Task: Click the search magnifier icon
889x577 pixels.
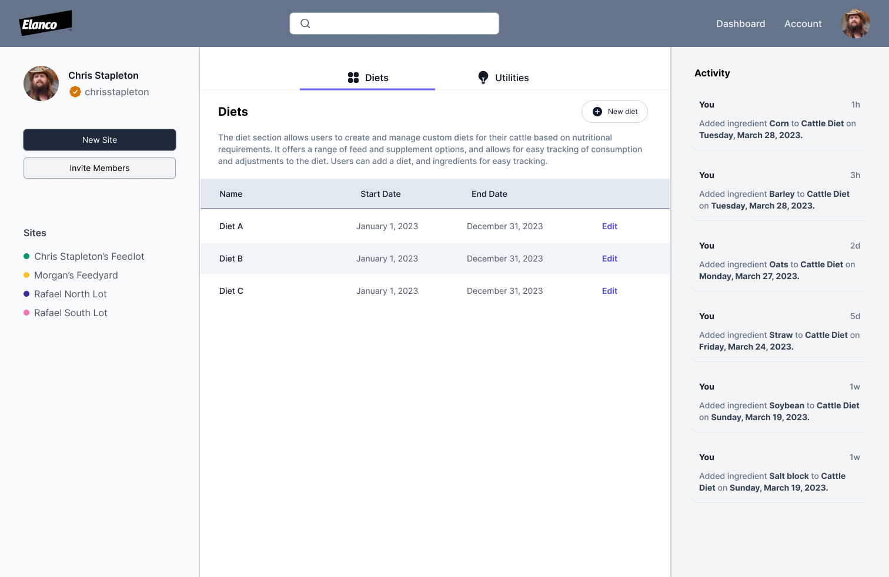Action: point(305,24)
